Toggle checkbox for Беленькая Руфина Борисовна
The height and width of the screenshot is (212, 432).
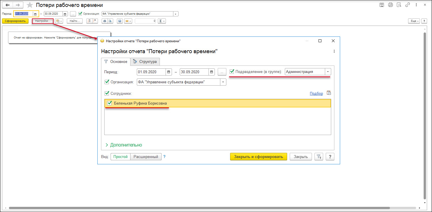point(109,103)
